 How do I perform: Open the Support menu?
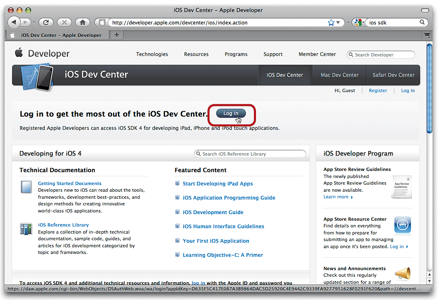[273, 54]
